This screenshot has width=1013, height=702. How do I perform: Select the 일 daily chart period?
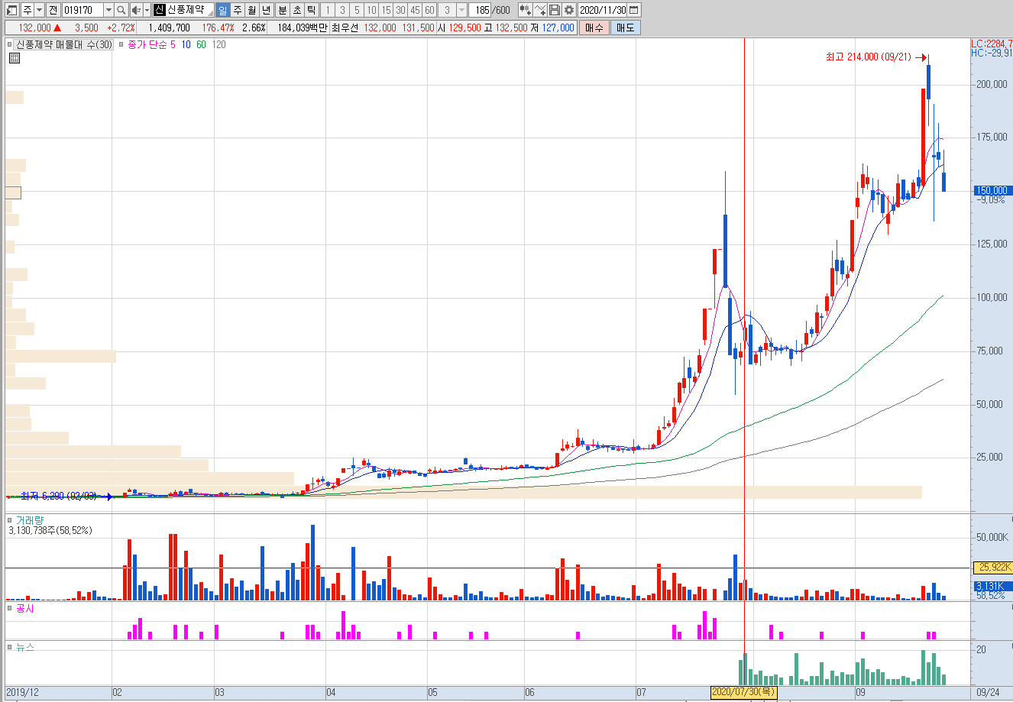pyautogui.click(x=223, y=10)
